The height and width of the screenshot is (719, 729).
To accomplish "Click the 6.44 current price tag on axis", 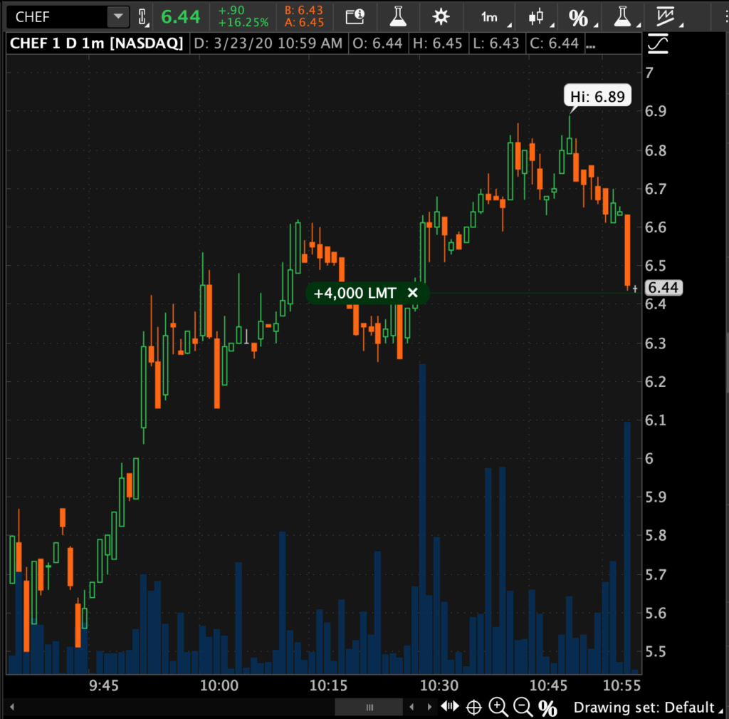I will [x=664, y=288].
